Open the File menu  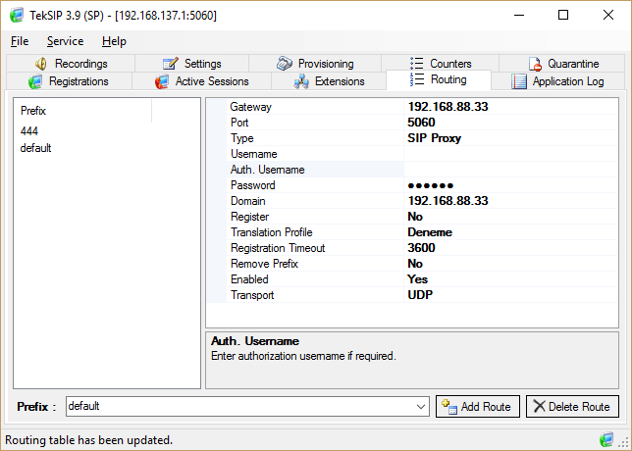[20, 41]
